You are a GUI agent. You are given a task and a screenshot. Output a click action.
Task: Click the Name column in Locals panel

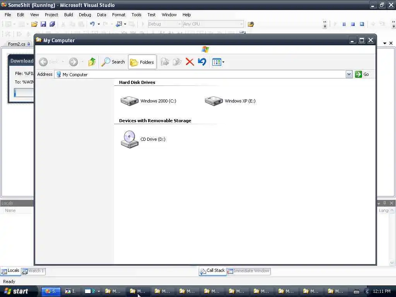pyautogui.click(x=10, y=210)
